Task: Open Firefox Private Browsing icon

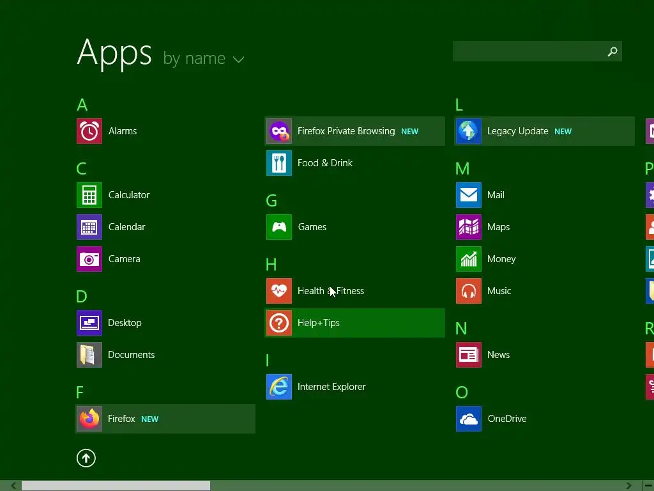Action: pyautogui.click(x=279, y=131)
